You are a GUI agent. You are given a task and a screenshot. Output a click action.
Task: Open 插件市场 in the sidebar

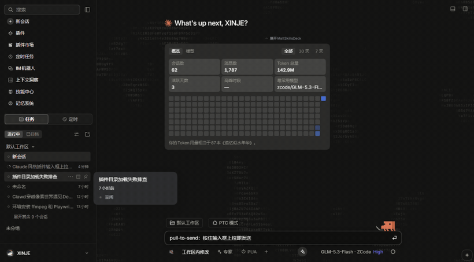click(25, 45)
